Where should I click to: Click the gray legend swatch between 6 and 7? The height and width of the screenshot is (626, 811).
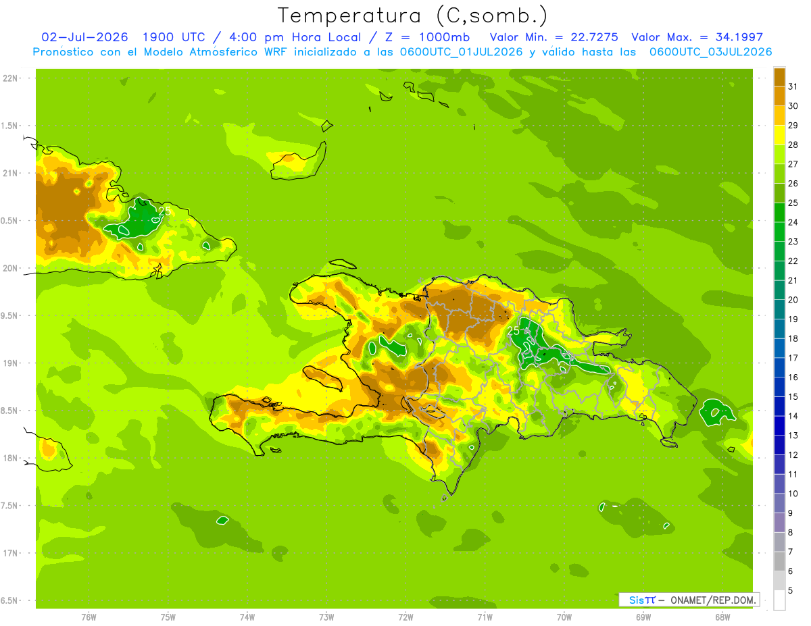tap(779, 562)
